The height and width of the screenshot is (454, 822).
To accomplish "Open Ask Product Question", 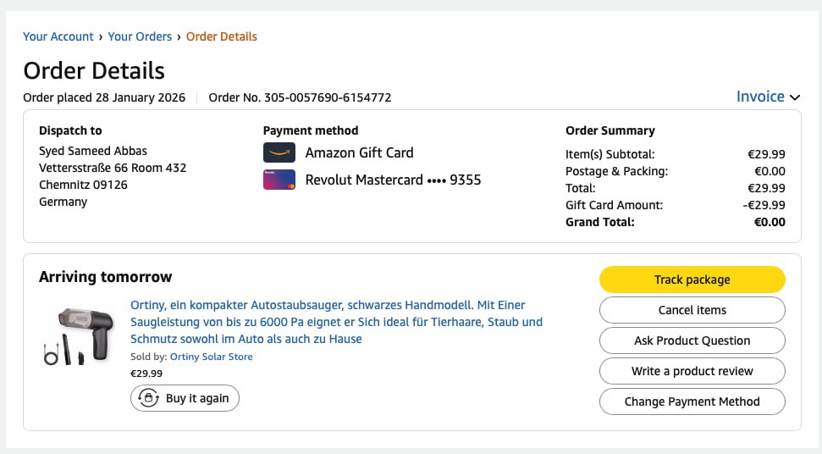I will 692,340.
